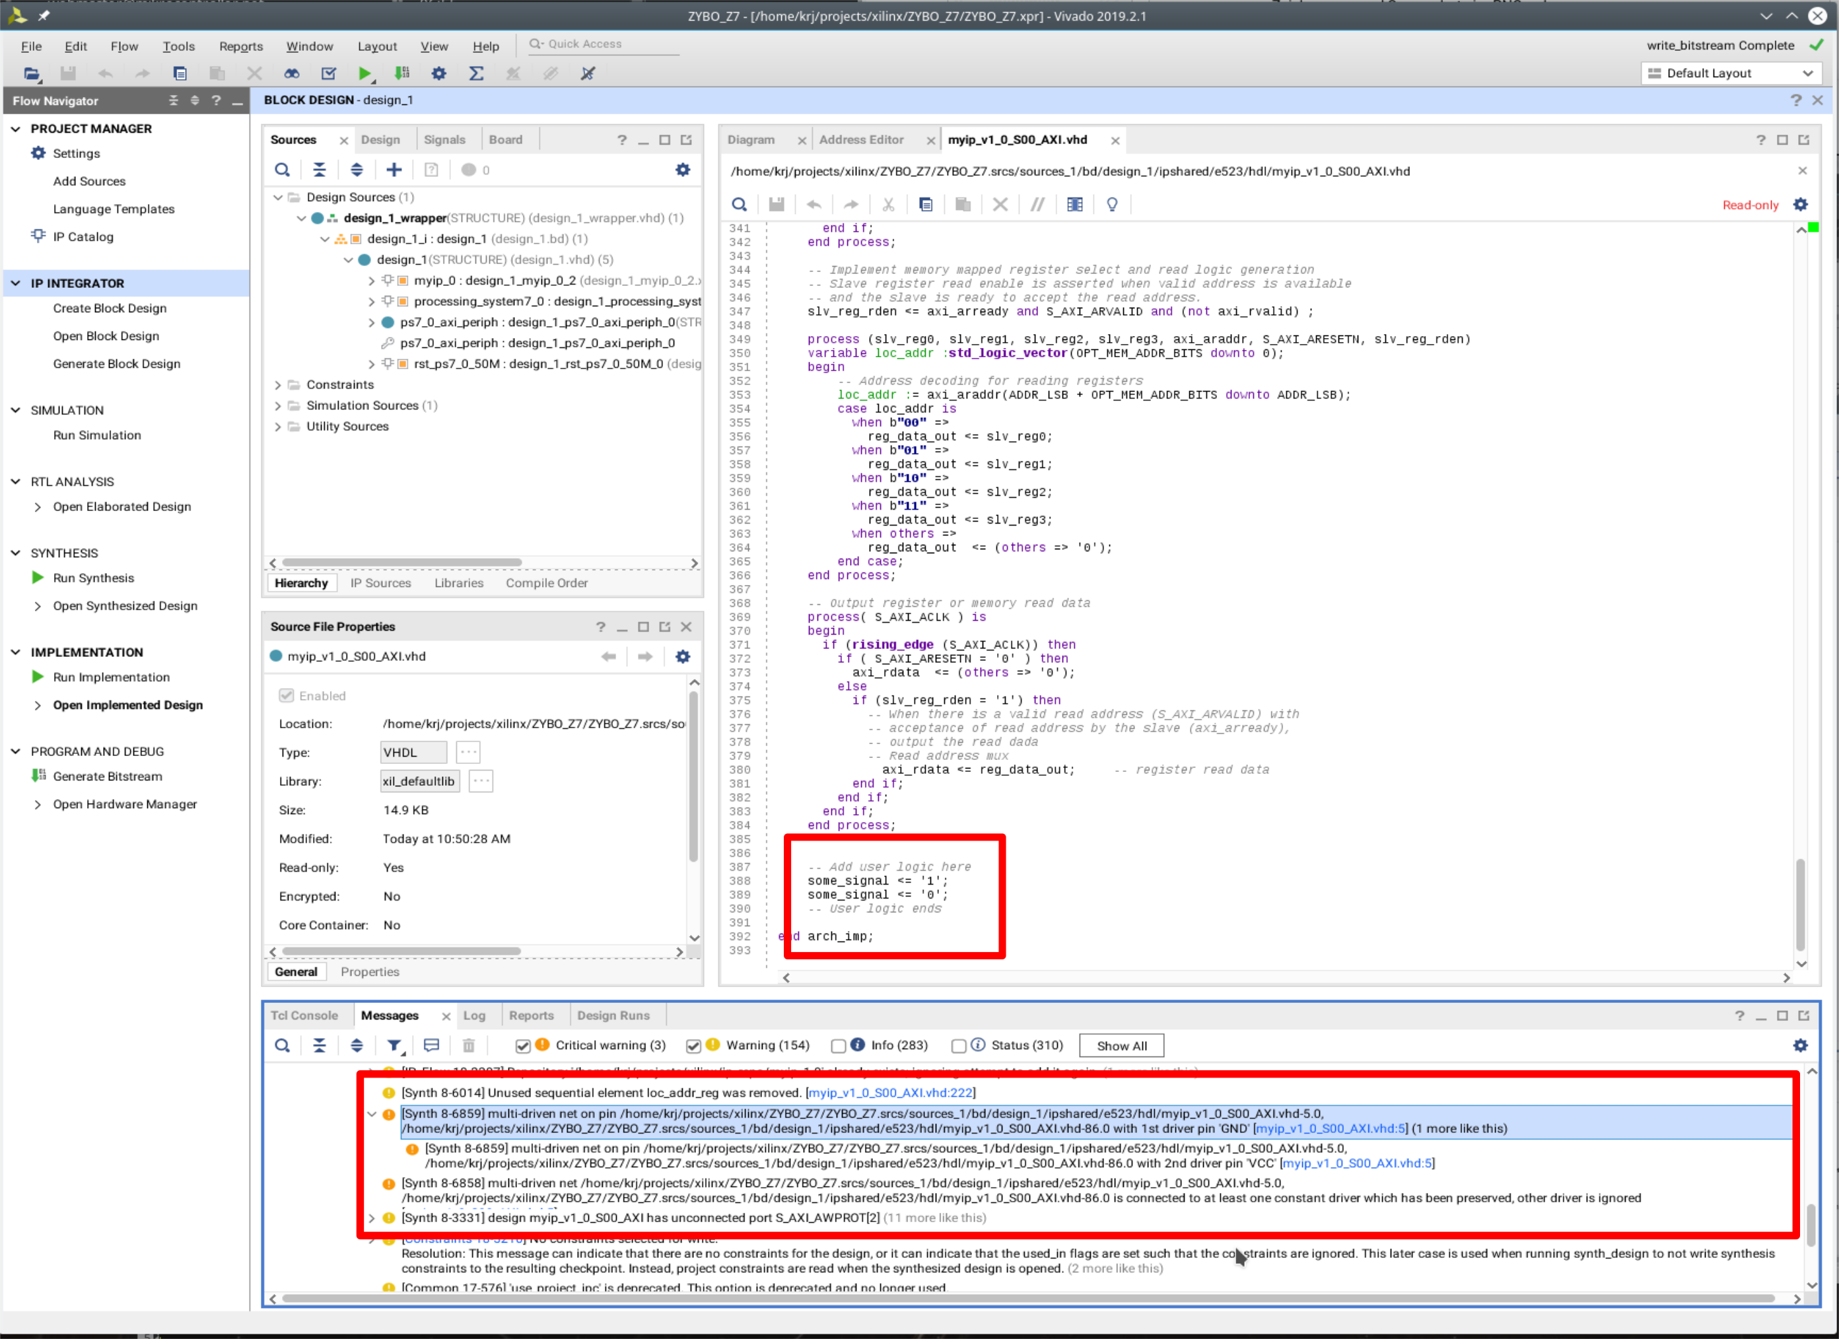The width and height of the screenshot is (1839, 1339).
Task: Click the binoculars find icon in the main toolbar
Action: click(x=292, y=74)
